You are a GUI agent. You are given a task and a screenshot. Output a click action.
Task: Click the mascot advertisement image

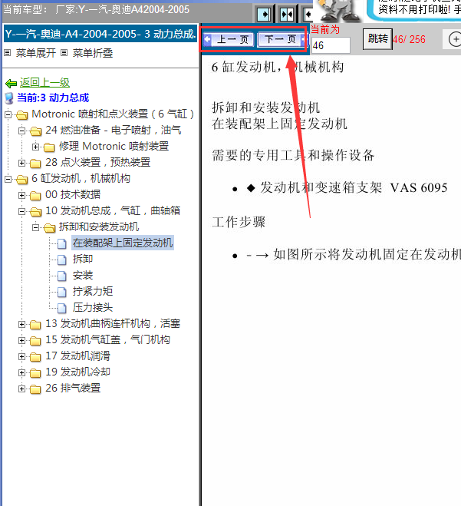(x=340, y=10)
